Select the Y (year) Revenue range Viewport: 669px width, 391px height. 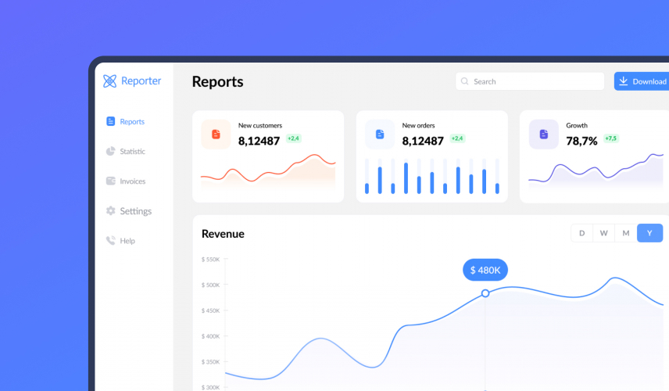(x=649, y=233)
